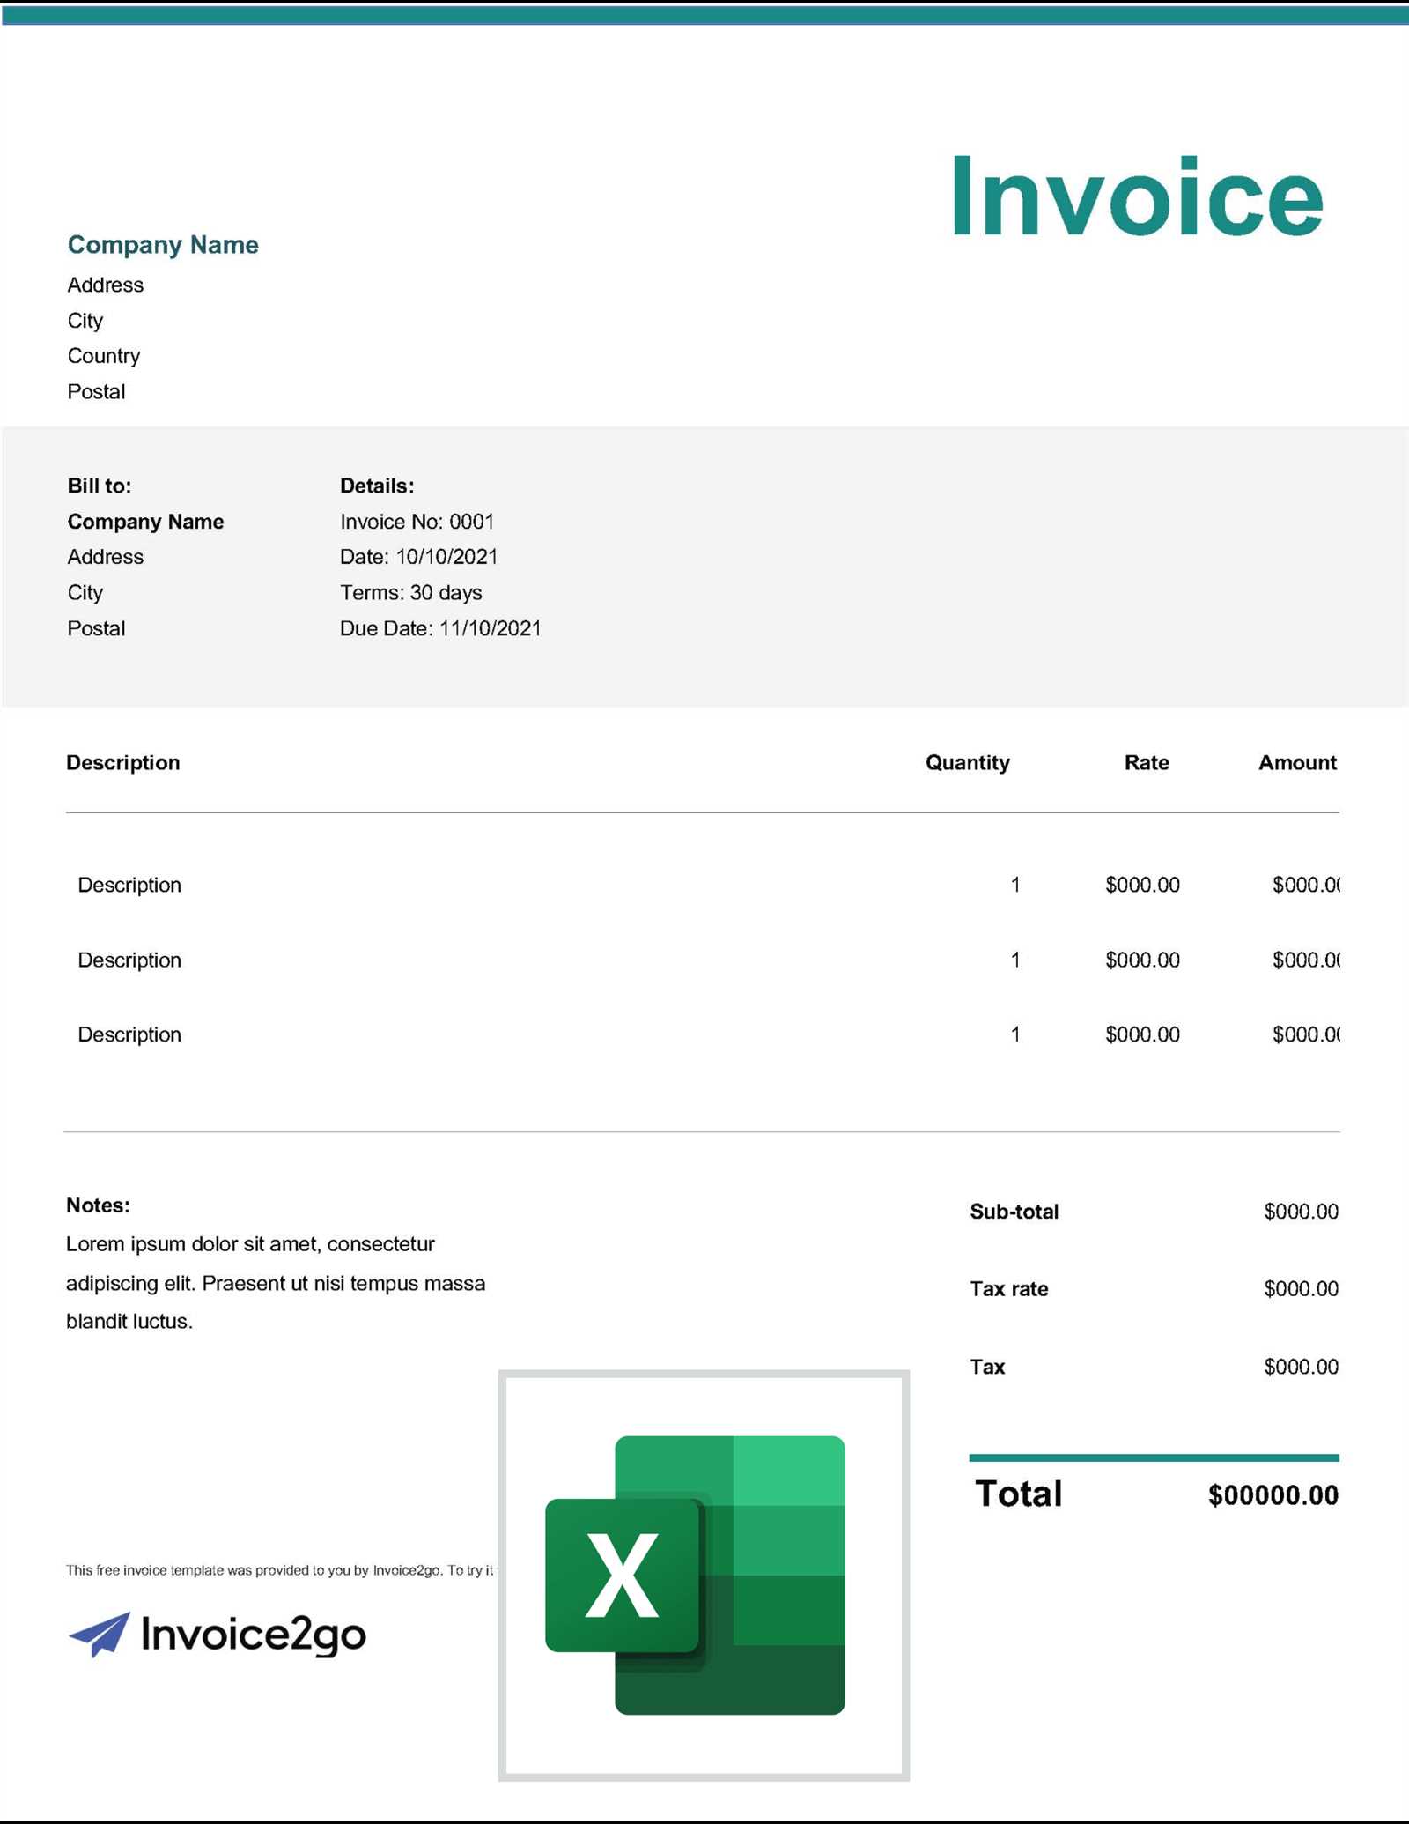Screen dimensions: 1409x1824
Task: Click the Bill to: label
Action: [x=100, y=486]
